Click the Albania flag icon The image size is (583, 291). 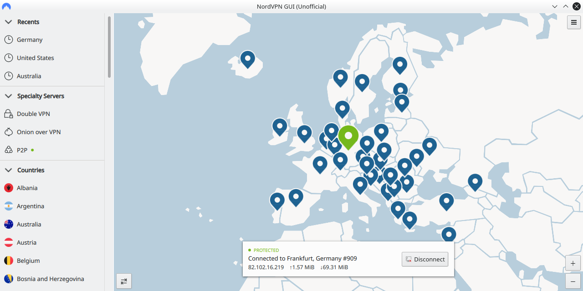8,188
